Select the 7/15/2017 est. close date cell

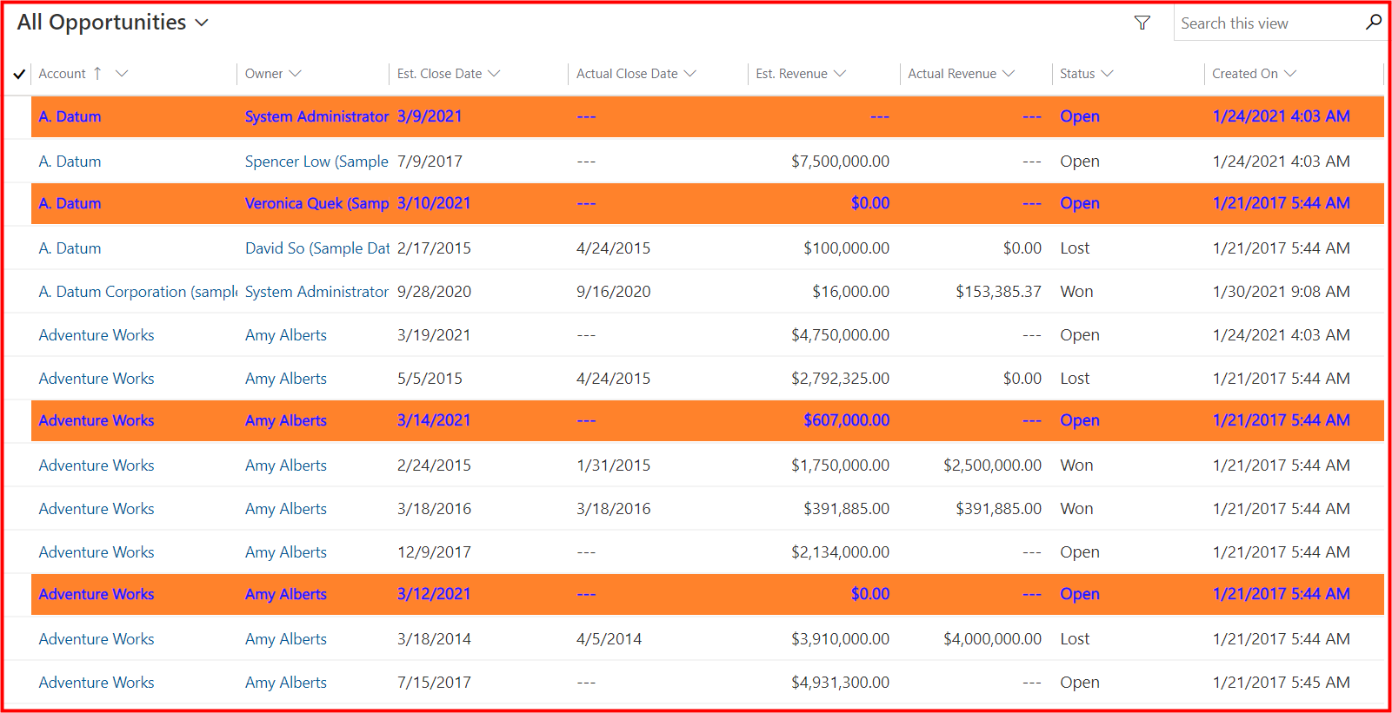tap(434, 683)
